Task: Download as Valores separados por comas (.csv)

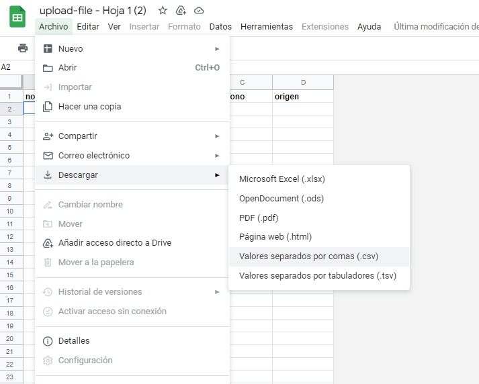Action: pos(308,256)
